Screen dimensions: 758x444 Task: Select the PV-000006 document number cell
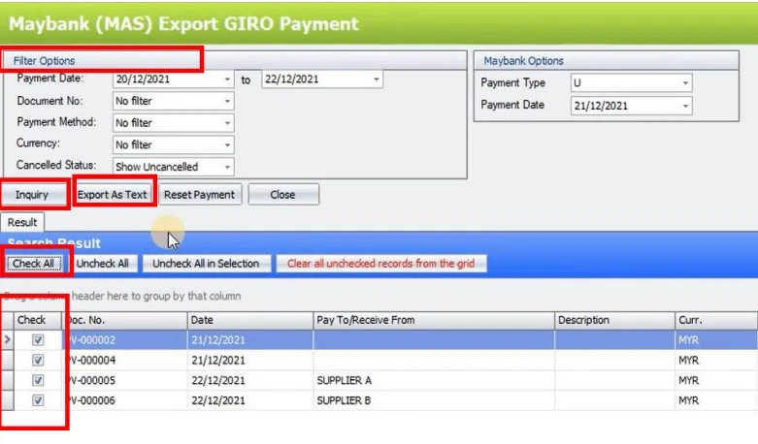125,400
